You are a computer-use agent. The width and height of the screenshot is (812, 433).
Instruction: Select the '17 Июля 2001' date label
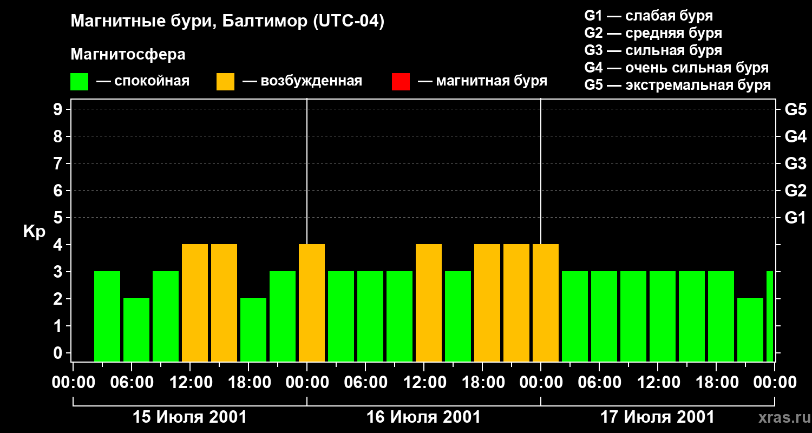[657, 417]
